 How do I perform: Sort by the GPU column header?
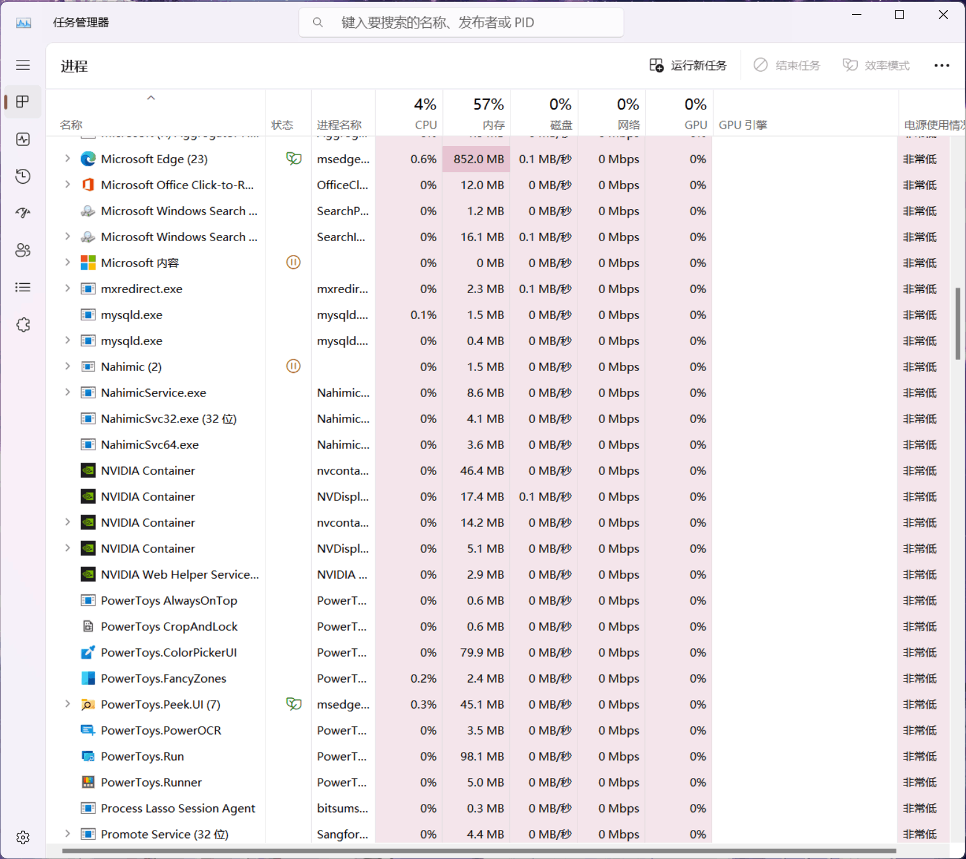(679, 113)
